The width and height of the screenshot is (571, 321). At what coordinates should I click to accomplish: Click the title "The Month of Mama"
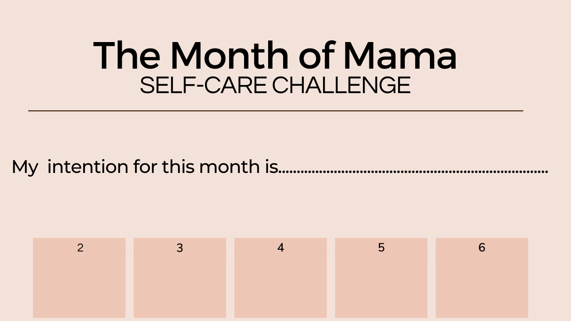tap(275, 56)
